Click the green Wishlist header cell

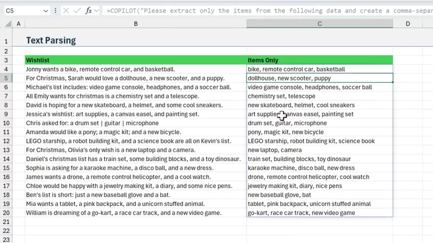(135, 60)
